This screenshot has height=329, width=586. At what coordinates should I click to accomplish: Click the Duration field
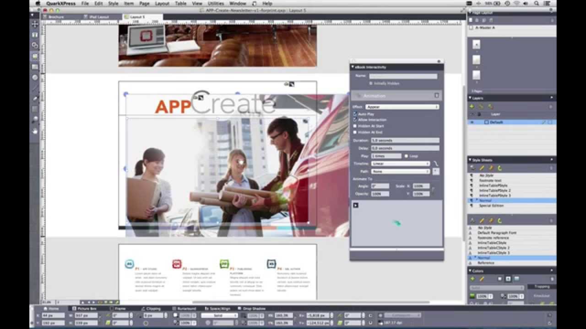pyautogui.click(x=405, y=140)
